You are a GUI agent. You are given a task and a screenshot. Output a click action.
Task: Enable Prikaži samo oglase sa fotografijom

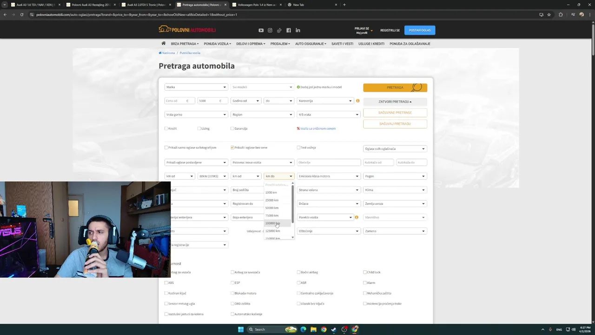[x=166, y=147]
